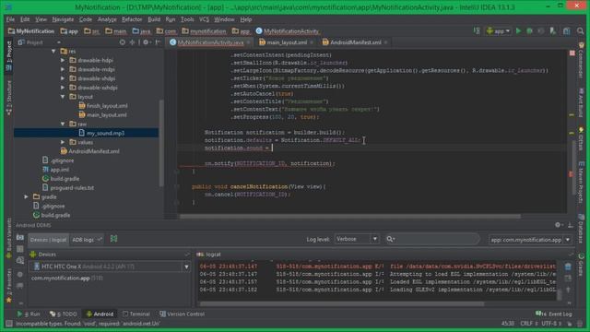
Task: Open the project structure icon in the toolbar
Action: 567,31
